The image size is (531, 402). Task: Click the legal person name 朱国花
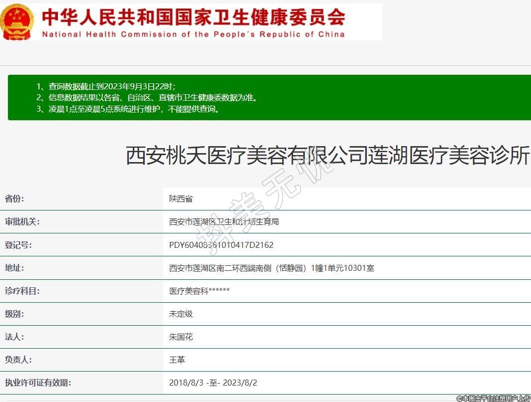click(181, 337)
